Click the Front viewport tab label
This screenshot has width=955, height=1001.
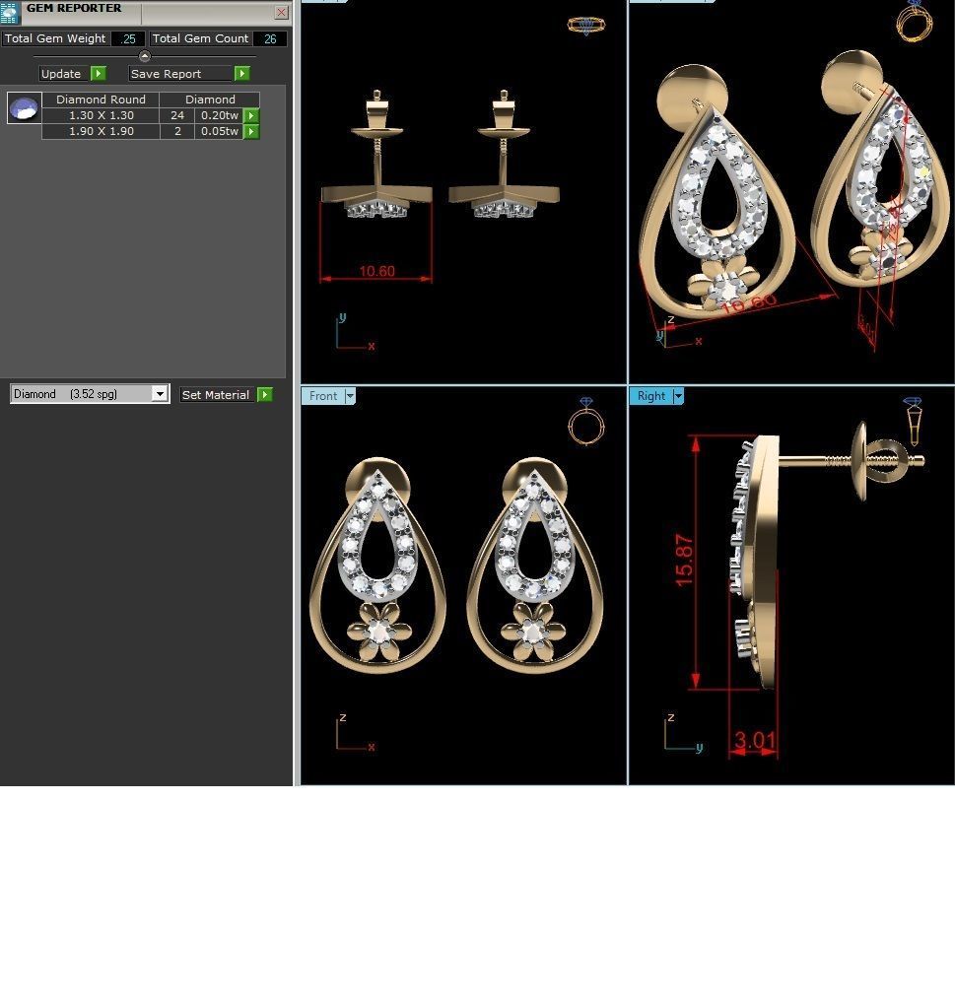pos(322,396)
